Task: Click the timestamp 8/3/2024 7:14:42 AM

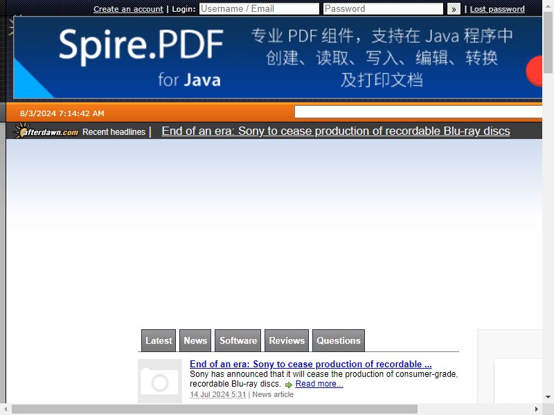Action: pos(62,113)
